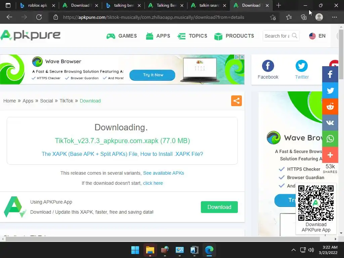Screen dimensions: 344x258
Task: Go back to previous page
Action: coord(9,17)
